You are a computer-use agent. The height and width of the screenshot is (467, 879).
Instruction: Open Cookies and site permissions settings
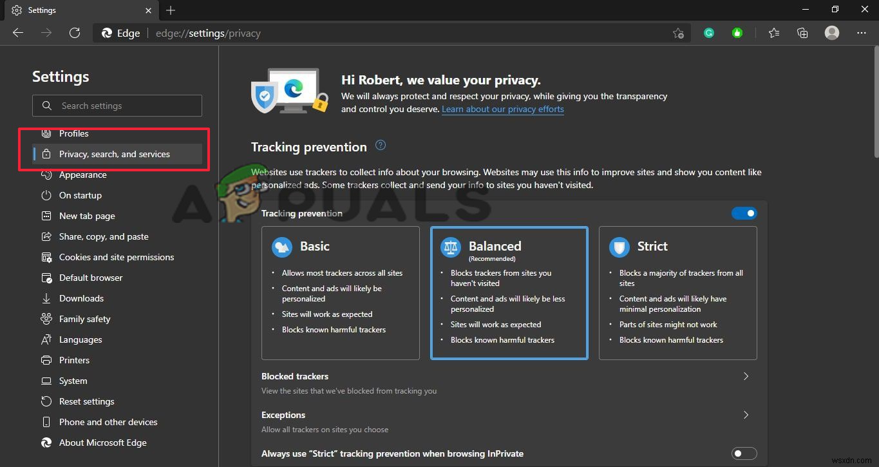(116, 257)
